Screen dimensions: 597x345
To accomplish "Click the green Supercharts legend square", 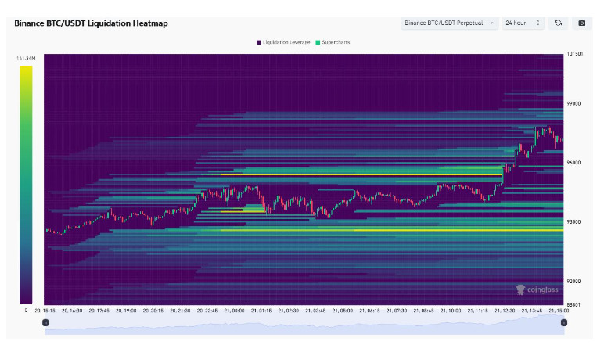I will pyautogui.click(x=318, y=41).
